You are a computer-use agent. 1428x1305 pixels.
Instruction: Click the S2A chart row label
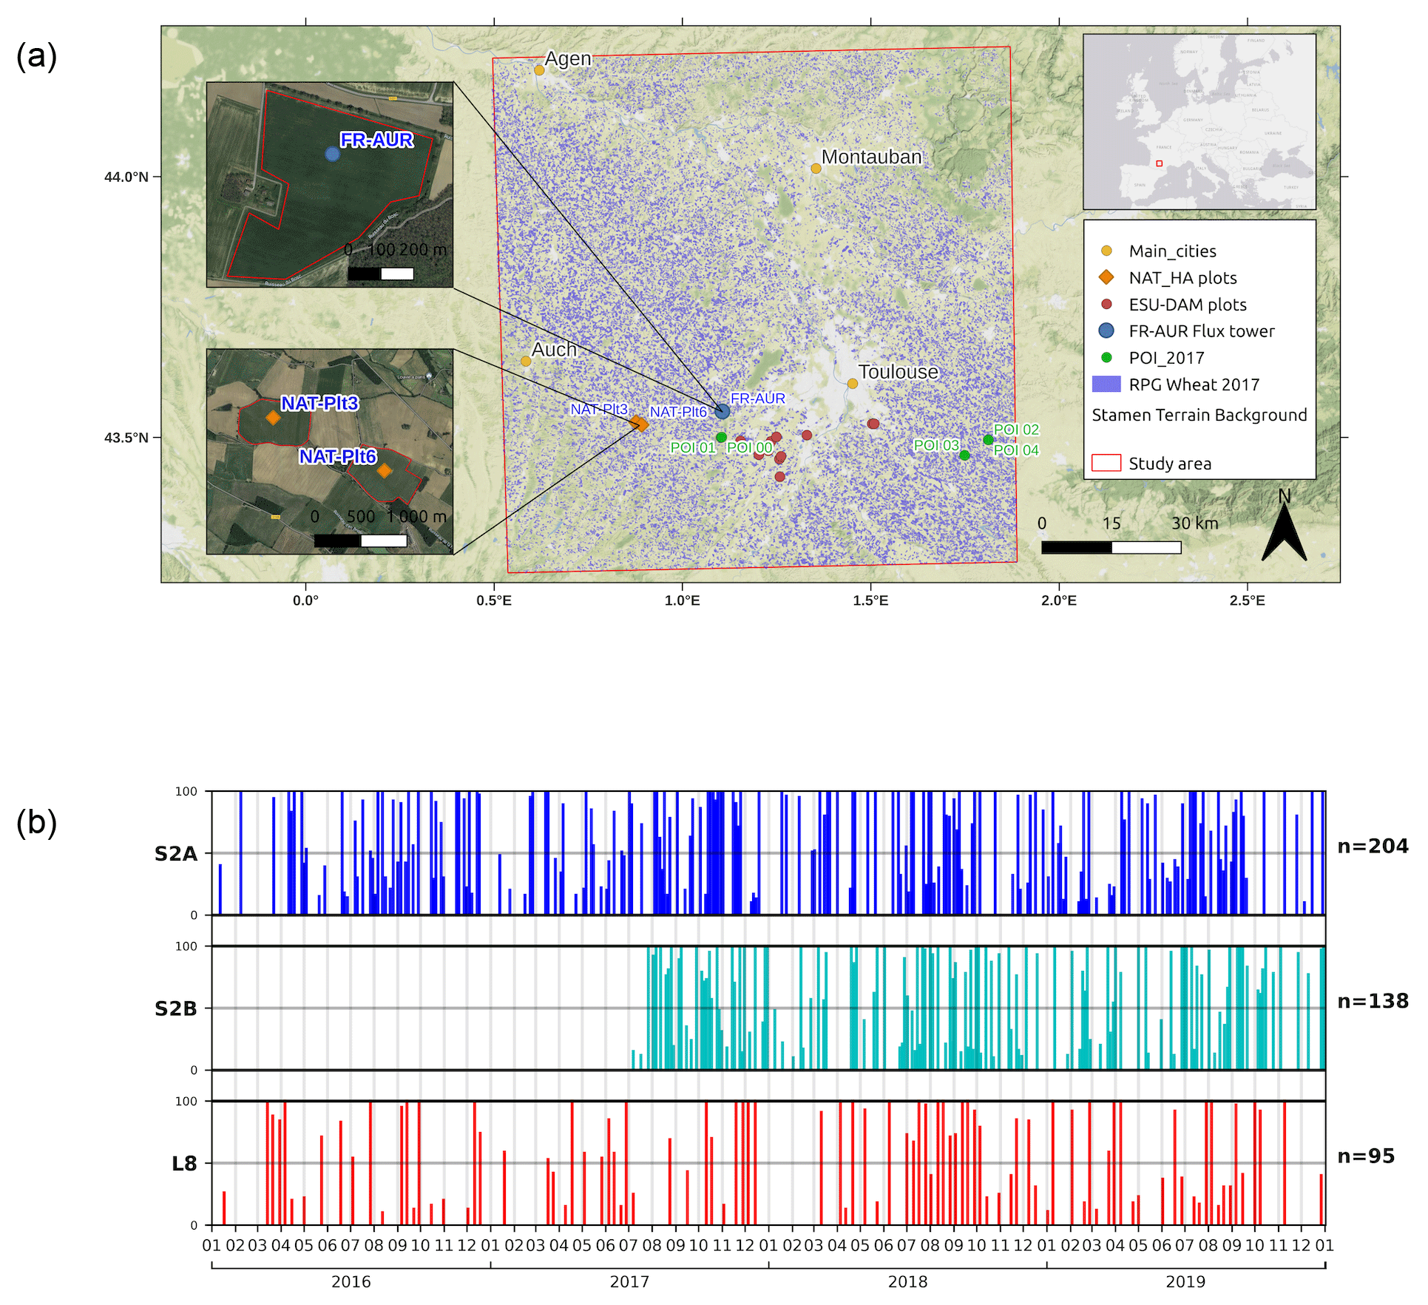tap(175, 854)
